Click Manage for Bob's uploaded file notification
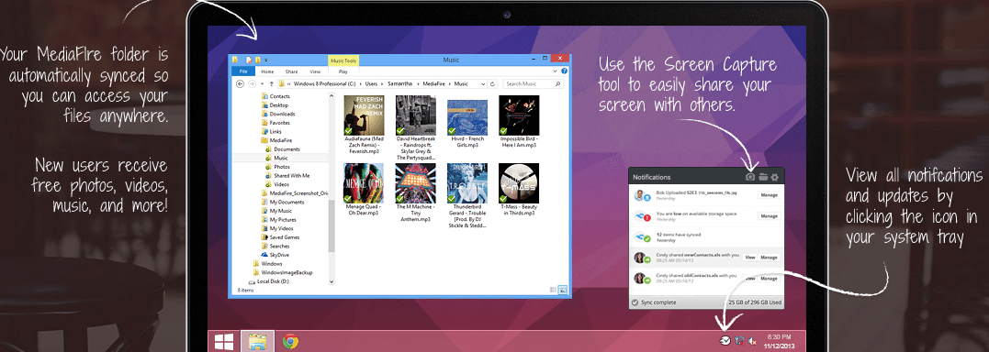The height and width of the screenshot is (352, 989). coord(769,195)
